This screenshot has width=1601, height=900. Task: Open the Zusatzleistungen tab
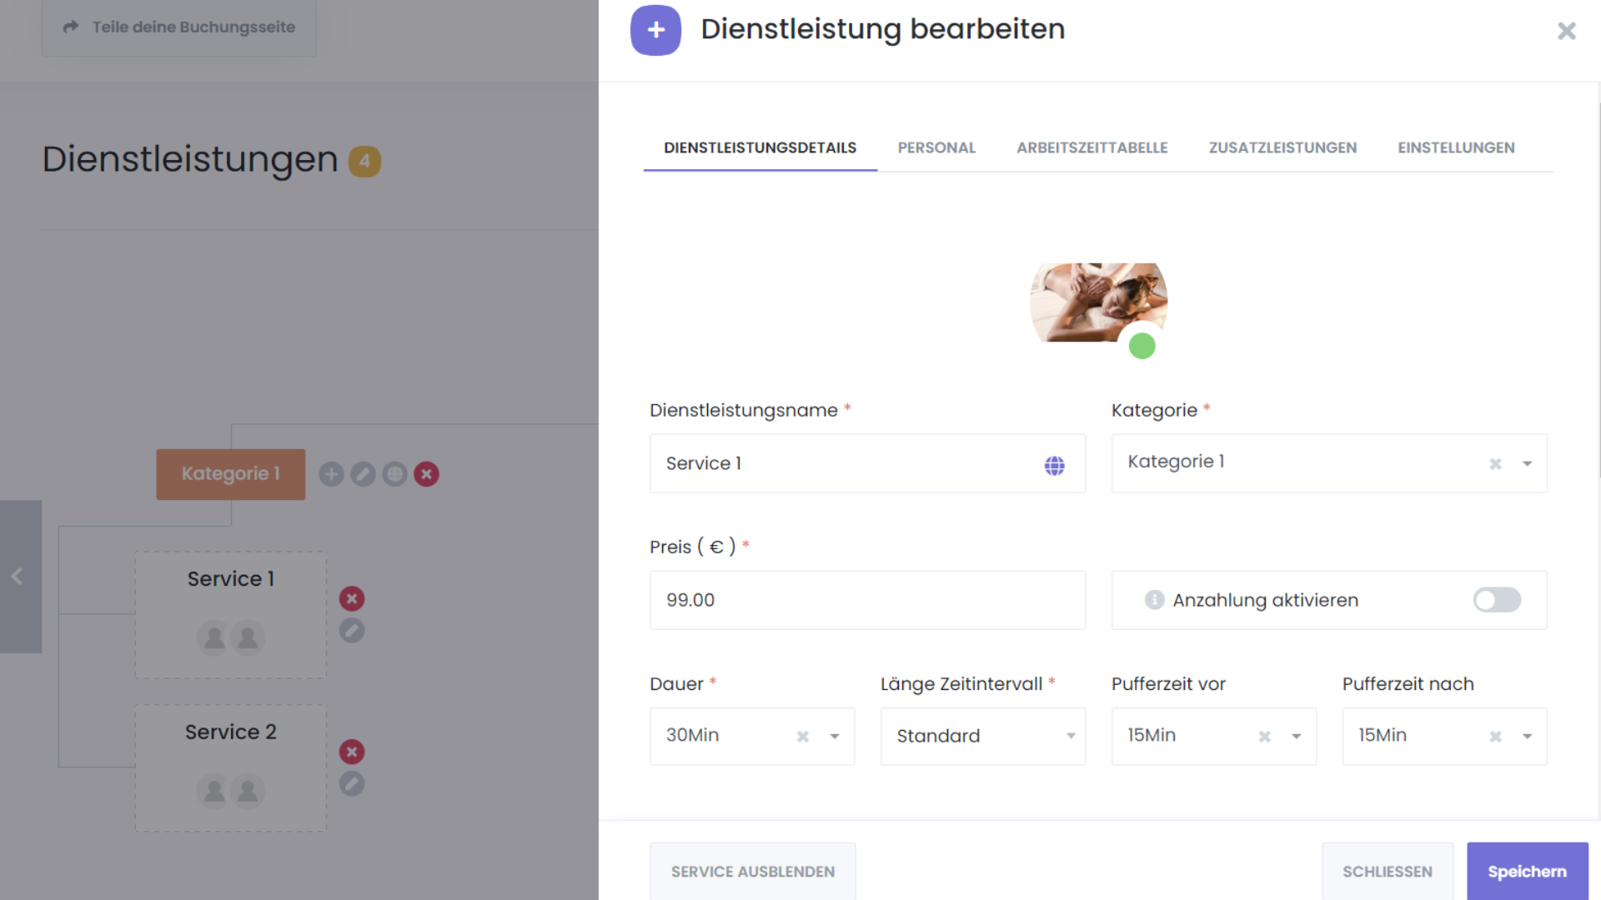[1282, 147]
